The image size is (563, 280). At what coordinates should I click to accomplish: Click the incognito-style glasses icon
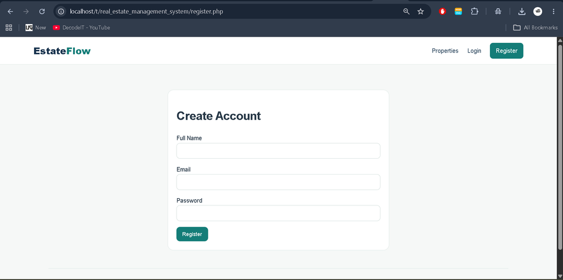pos(498,12)
